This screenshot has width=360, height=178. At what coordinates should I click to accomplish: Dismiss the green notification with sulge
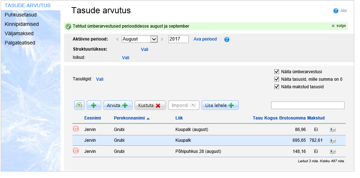(x=338, y=26)
